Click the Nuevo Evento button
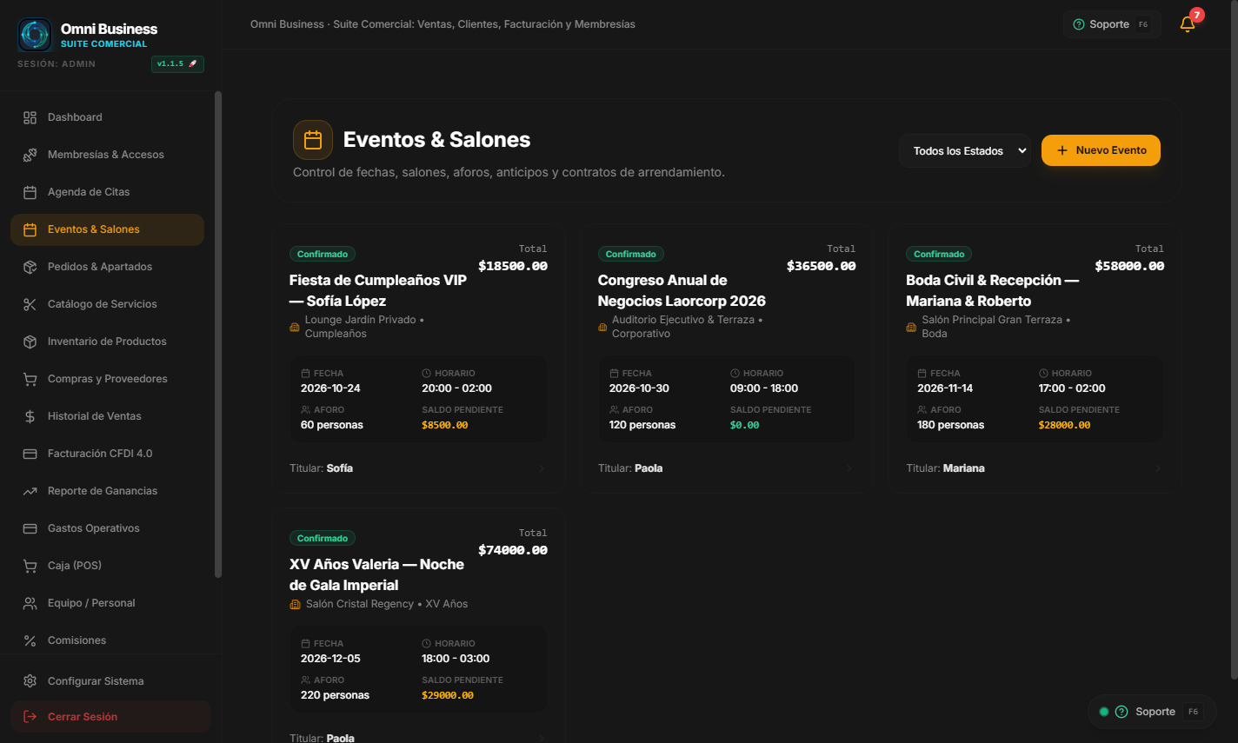Image resolution: width=1238 pixels, height=743 pixels. point(1101,150)
